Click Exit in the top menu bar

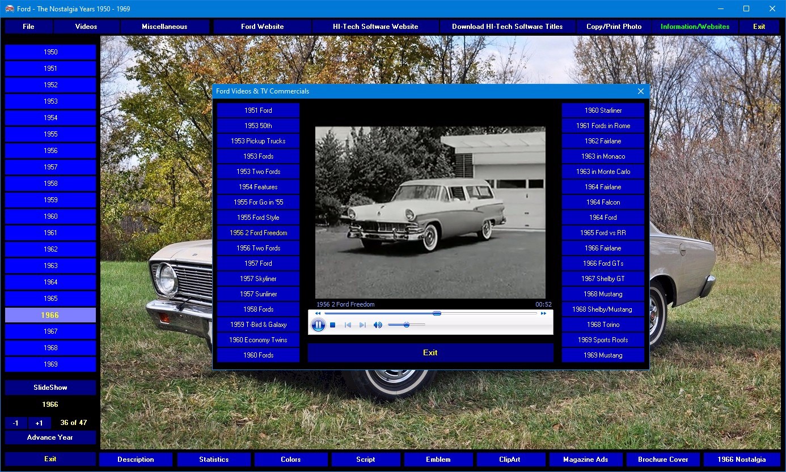point(759,27)
